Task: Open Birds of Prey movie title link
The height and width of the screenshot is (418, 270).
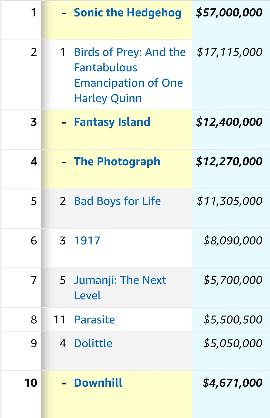Action: pyautogui.click(x=130, y=75)
